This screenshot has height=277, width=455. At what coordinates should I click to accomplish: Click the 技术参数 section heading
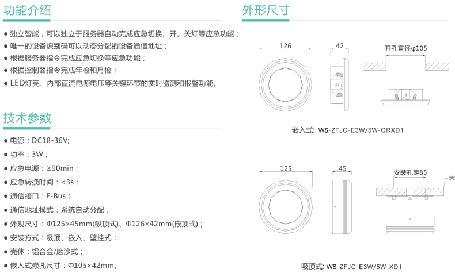point(27,118)
